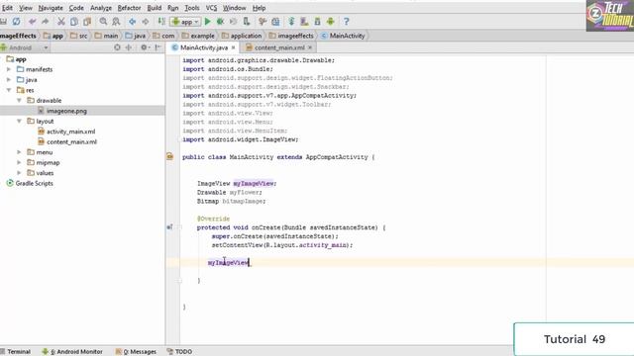Click the class gutter icon beside MainActivity
The height and width of the screenshot is (356, 634).
[x=169, y=156]
